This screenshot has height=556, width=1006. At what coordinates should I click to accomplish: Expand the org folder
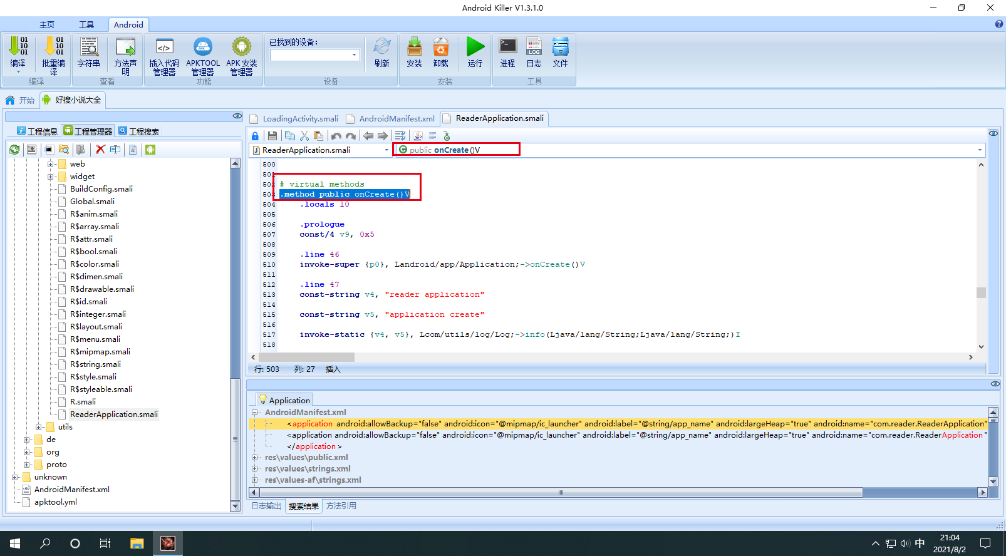coord(27,452)
